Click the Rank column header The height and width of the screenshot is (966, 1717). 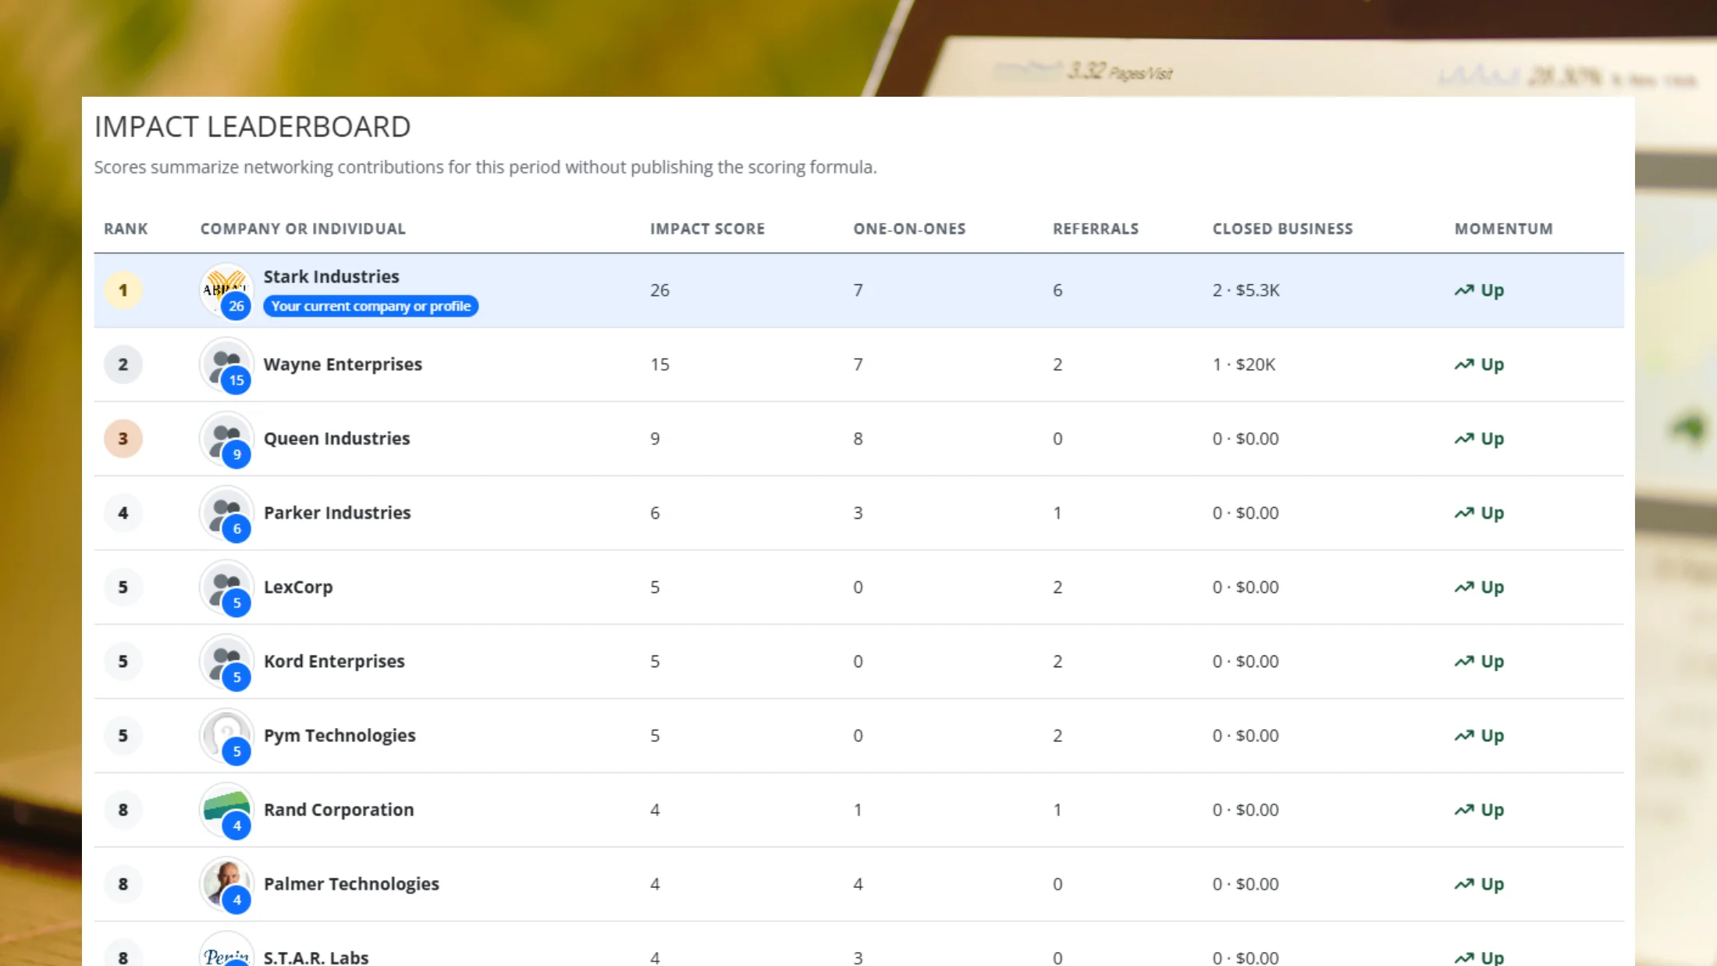[x=126, y=229]
